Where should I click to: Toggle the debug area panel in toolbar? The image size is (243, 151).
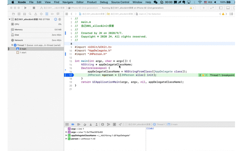pyautogui.click(x=228, y=8)
